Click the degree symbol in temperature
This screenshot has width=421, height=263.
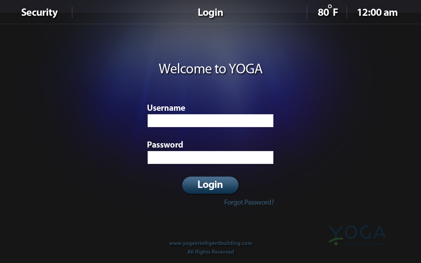coord(330,6)
